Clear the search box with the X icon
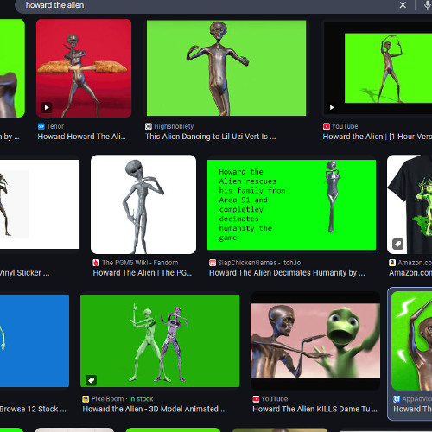432x432 pixels. click(403, 5)
